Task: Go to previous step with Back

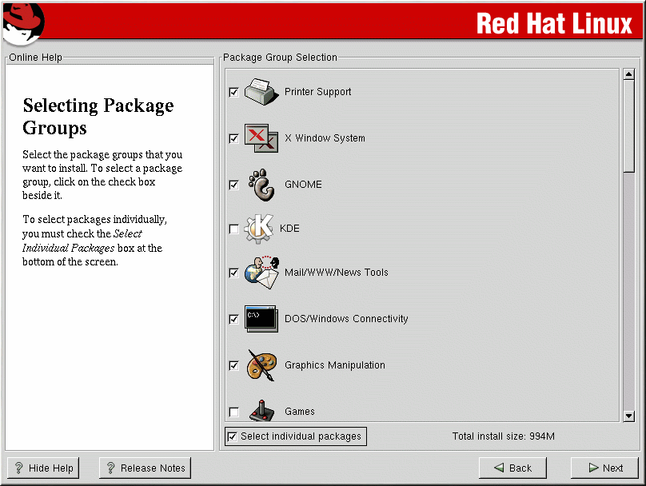Action: click(512, 468)
